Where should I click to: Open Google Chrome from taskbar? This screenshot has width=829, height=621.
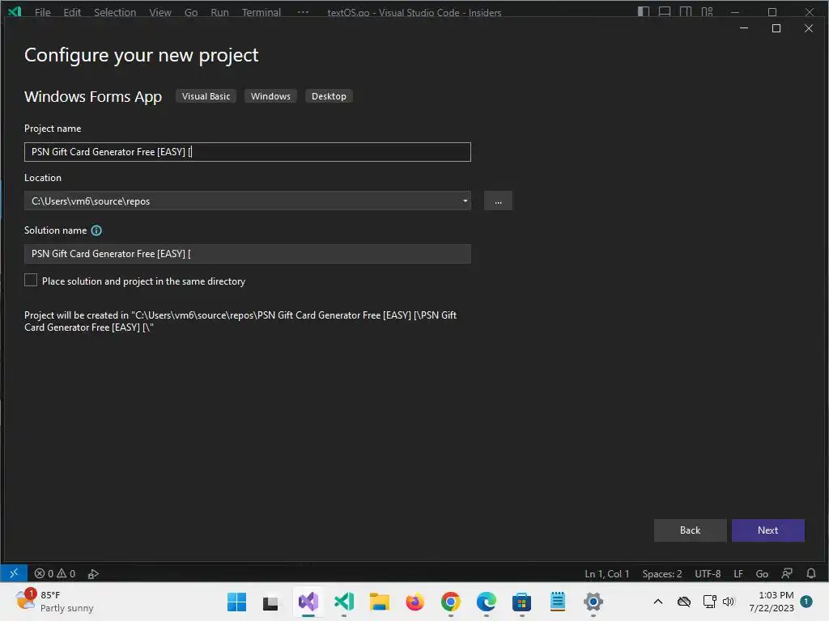pos(450,602)
